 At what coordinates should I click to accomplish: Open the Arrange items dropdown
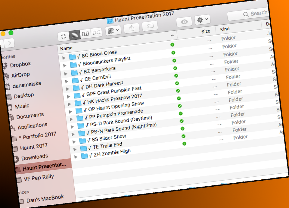pyautogui.click(x=113, y=30)
